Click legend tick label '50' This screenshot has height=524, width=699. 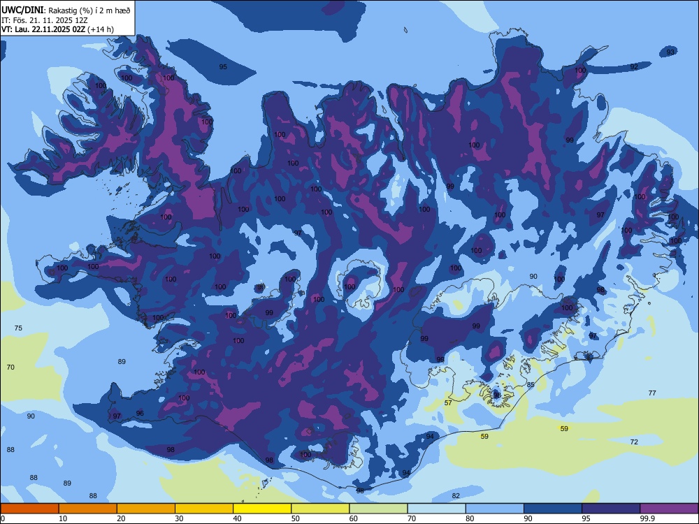click(296, 518)
